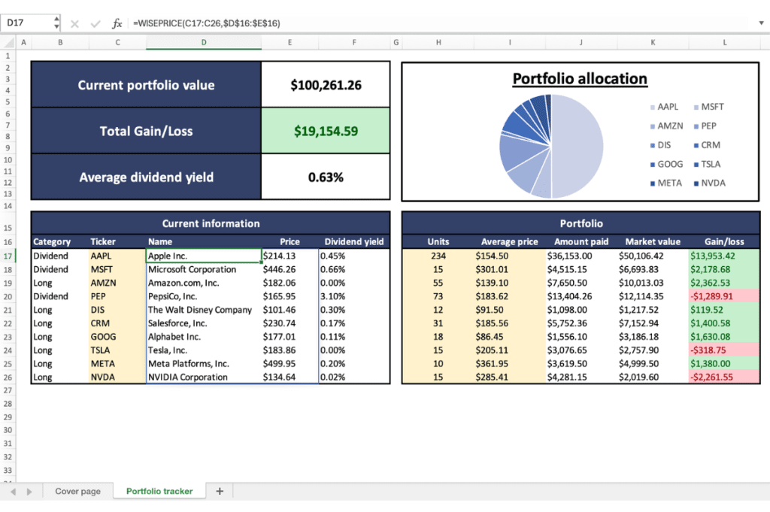
Task: Open the Insert Function fx dialog
Action: [117, 23]
